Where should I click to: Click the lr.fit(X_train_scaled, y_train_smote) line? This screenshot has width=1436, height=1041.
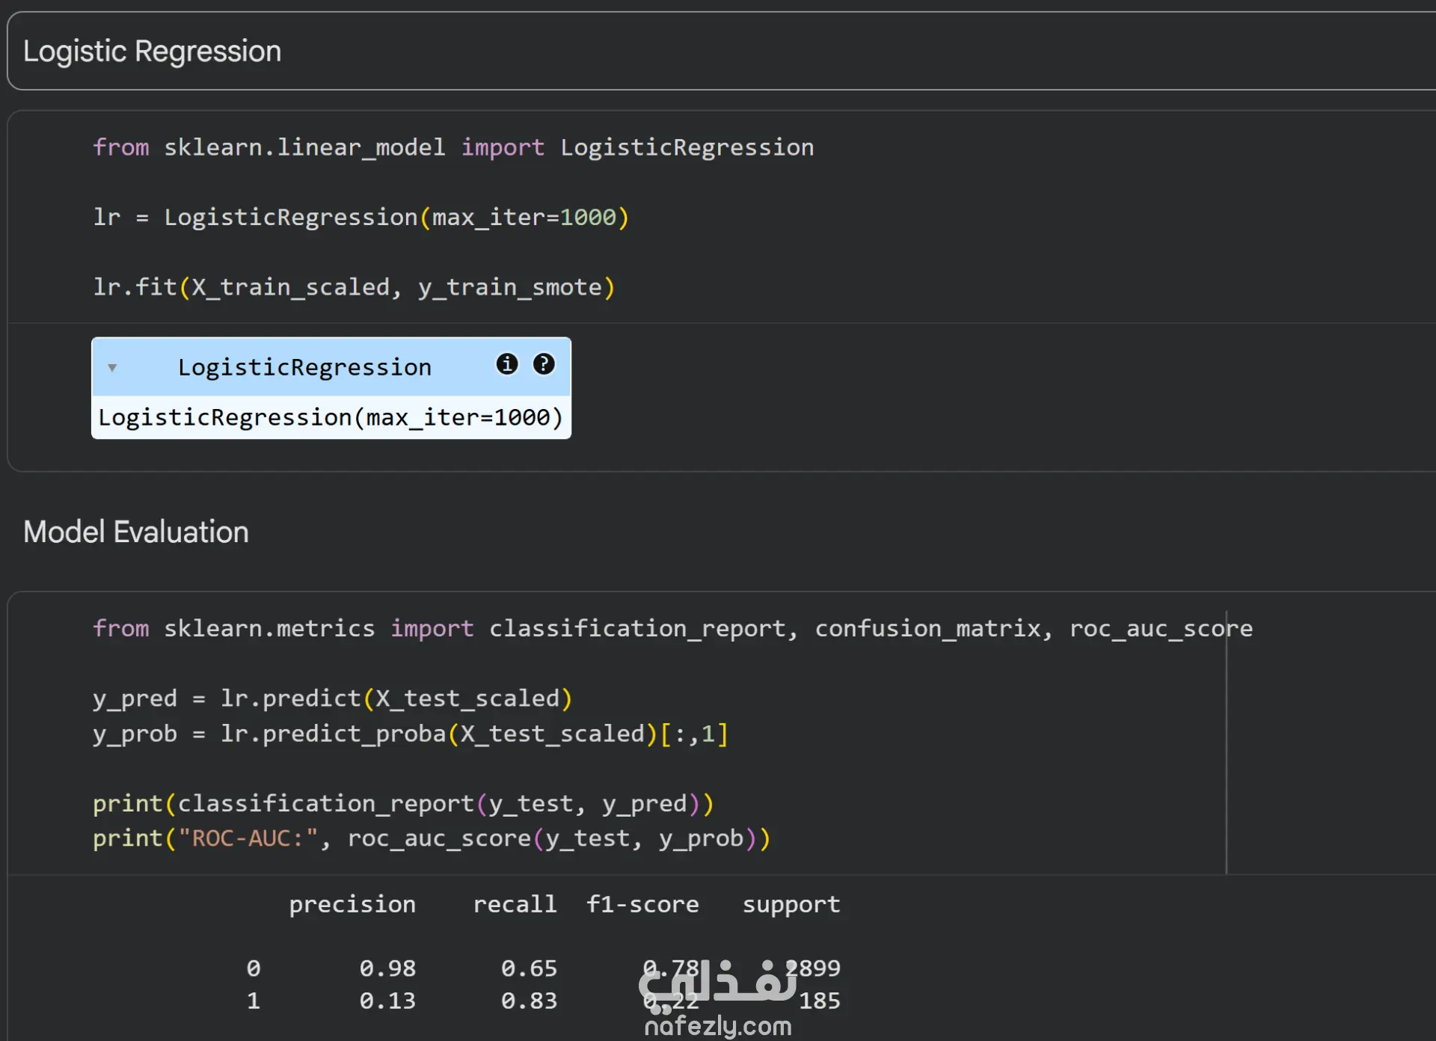(x=354, y=287)
